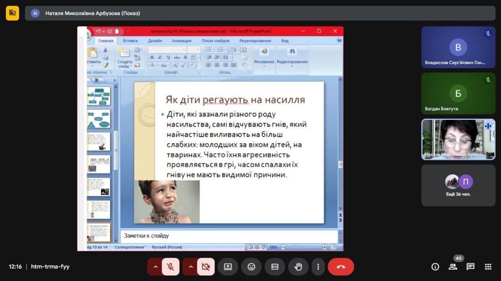Expand audio settings chevron beside microphone
501x281 pixels.
click(156, 267)
